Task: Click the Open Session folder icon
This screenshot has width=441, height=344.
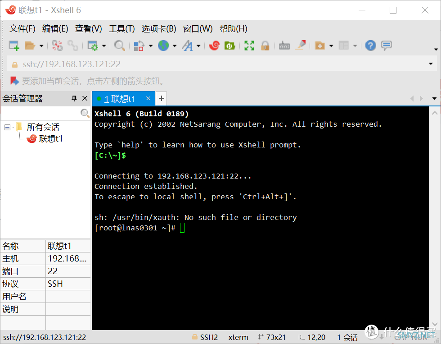Action: (x=30, y=46)
